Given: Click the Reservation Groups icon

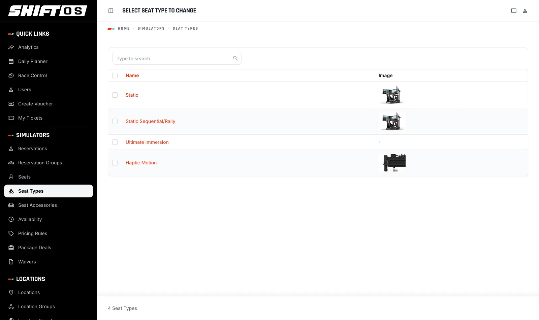Looking at the screenshot, I should point(11,163).
